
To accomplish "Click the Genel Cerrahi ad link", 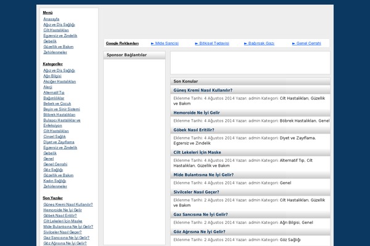I will [306, 43].
